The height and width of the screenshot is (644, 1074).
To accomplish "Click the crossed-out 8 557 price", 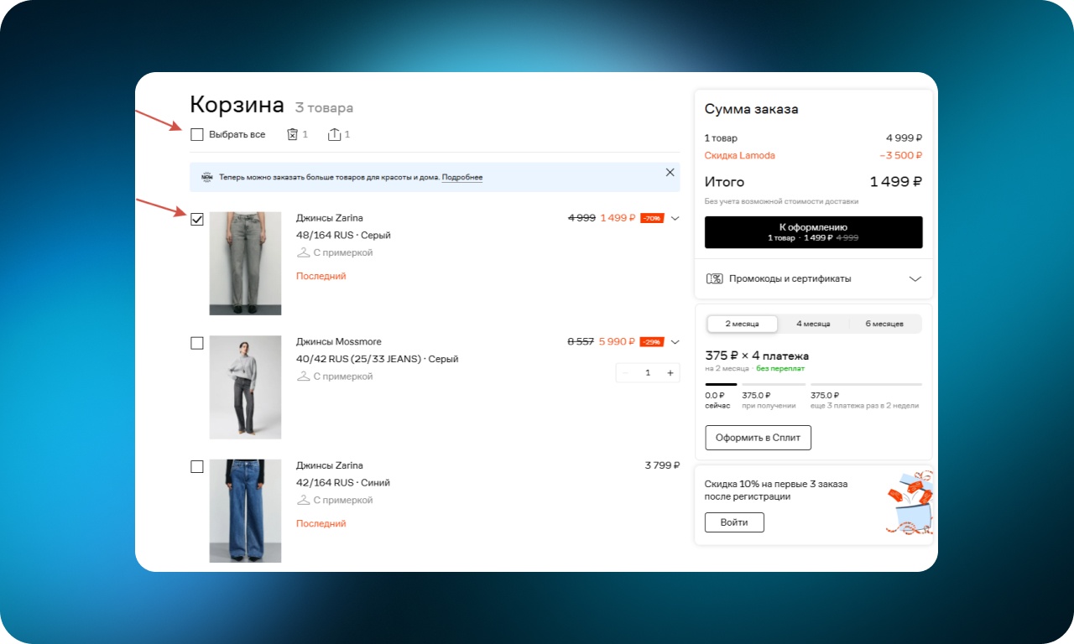I will (581, 341).
